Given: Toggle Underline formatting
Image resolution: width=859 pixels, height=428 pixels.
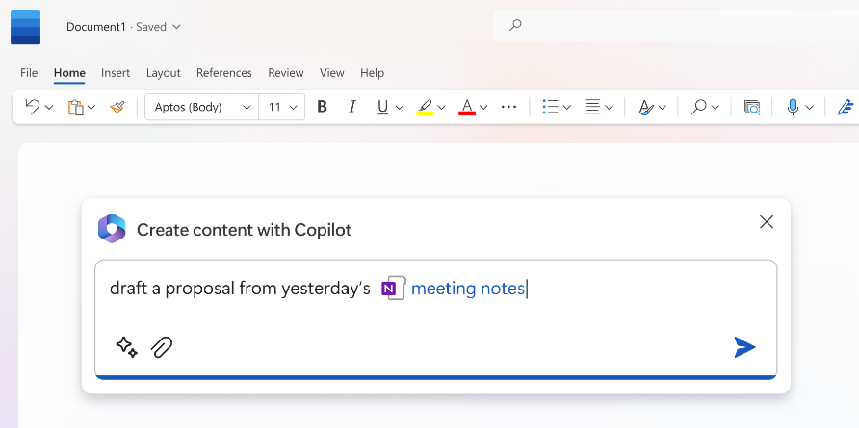Looking at the screenshot, I should point(382,108).
